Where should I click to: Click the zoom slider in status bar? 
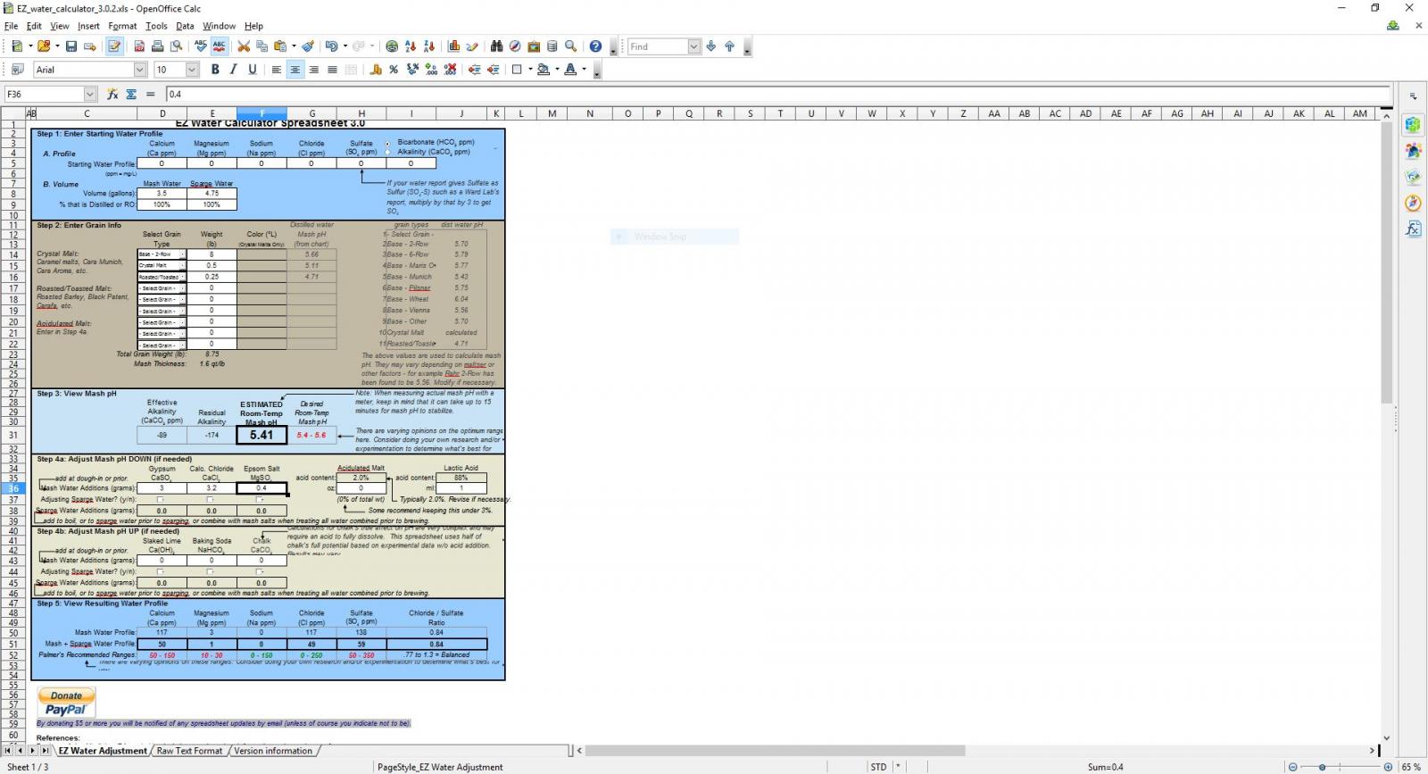tap(1323, 767)
